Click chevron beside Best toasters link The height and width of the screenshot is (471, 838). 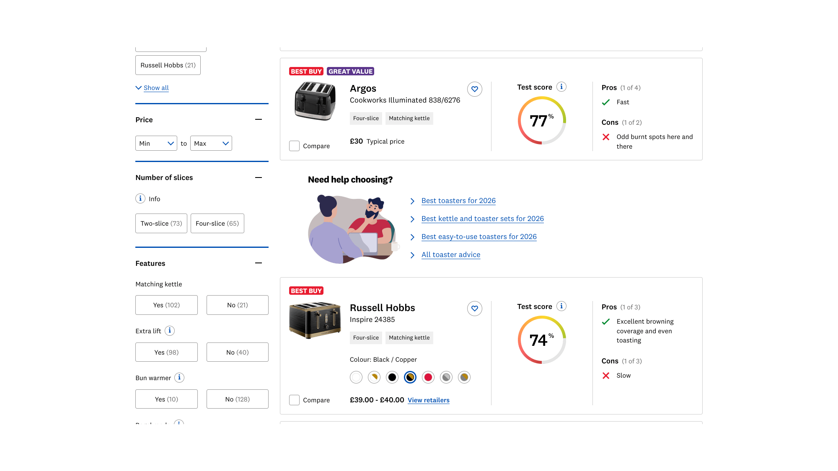pyautogui.click(x=412, y=201)
